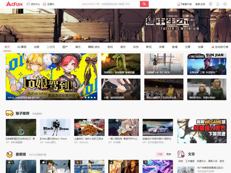Open the 娱乐 navigation tab
The image size is (231, 173).
tap(123, 47)
